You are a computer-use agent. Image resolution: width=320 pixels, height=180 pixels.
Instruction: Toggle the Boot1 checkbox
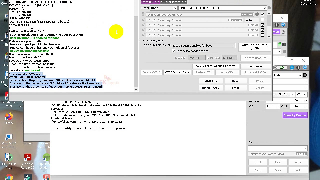click(x=262, y=25)
